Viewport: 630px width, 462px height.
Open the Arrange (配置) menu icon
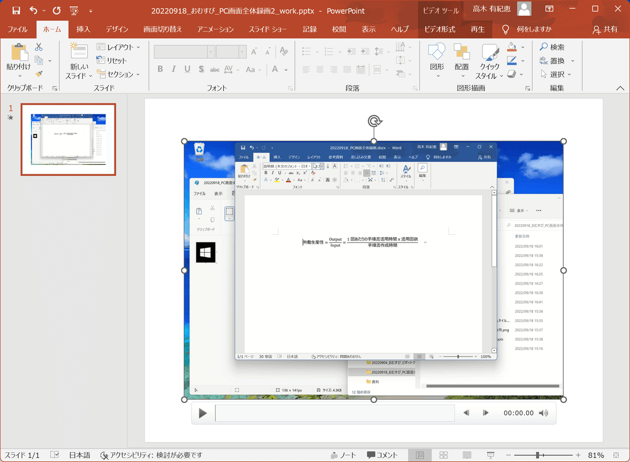coord(462,52)
